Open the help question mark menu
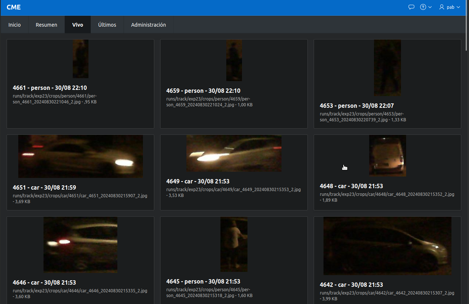 coord(425,7)
